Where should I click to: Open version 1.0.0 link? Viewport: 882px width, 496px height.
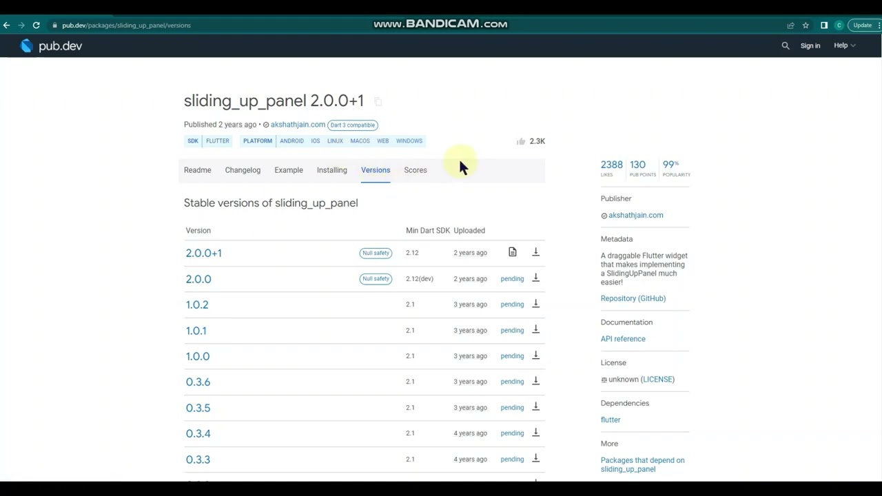(198, 356)
